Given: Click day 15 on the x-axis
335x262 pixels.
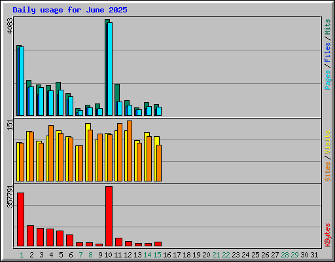Looking at the screenshot, I should [157, 255].
